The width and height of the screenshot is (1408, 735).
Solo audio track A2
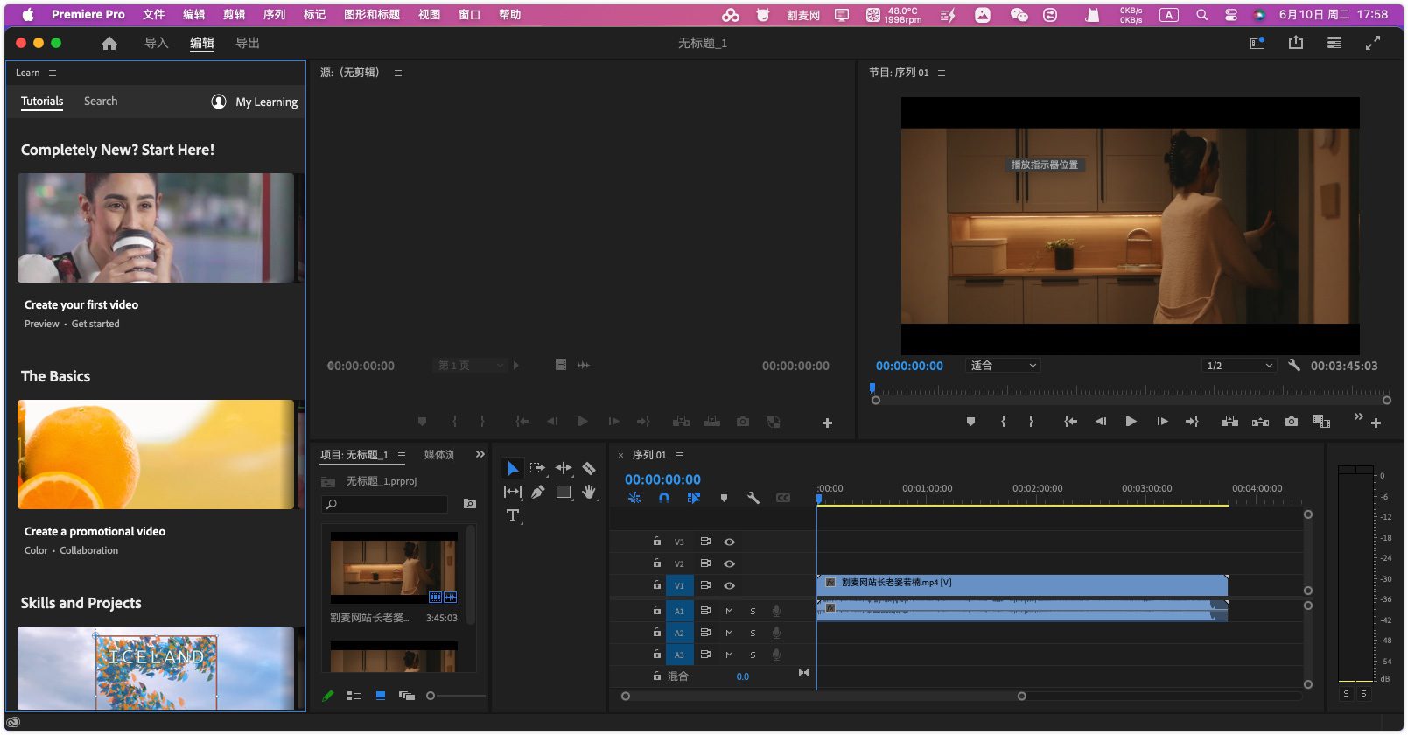(753, 633)
